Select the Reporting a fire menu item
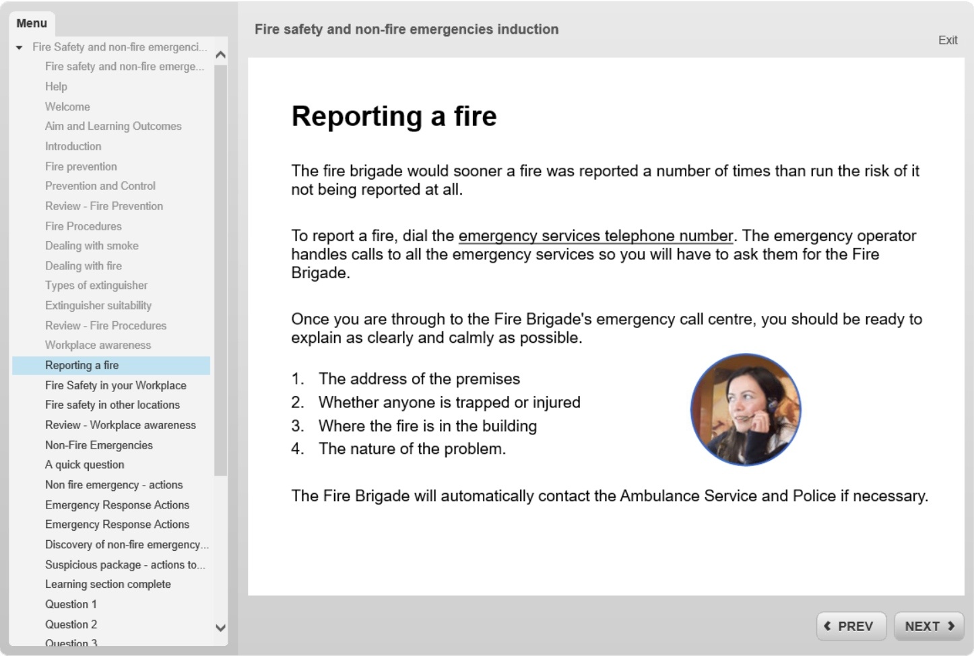This screenshot has height=656, width=974. [x=82, y=365]
